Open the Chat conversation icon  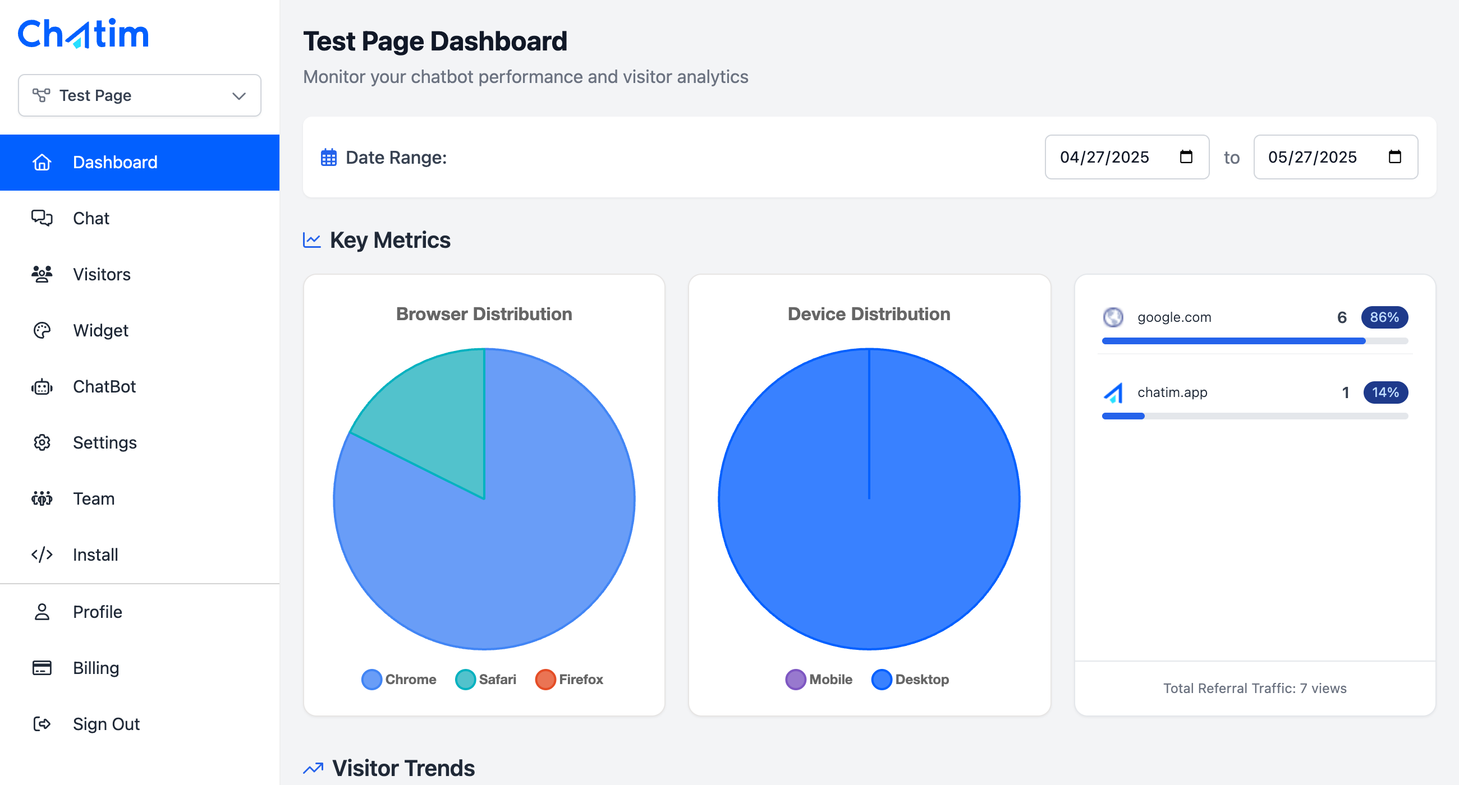[x=42, y=218]
